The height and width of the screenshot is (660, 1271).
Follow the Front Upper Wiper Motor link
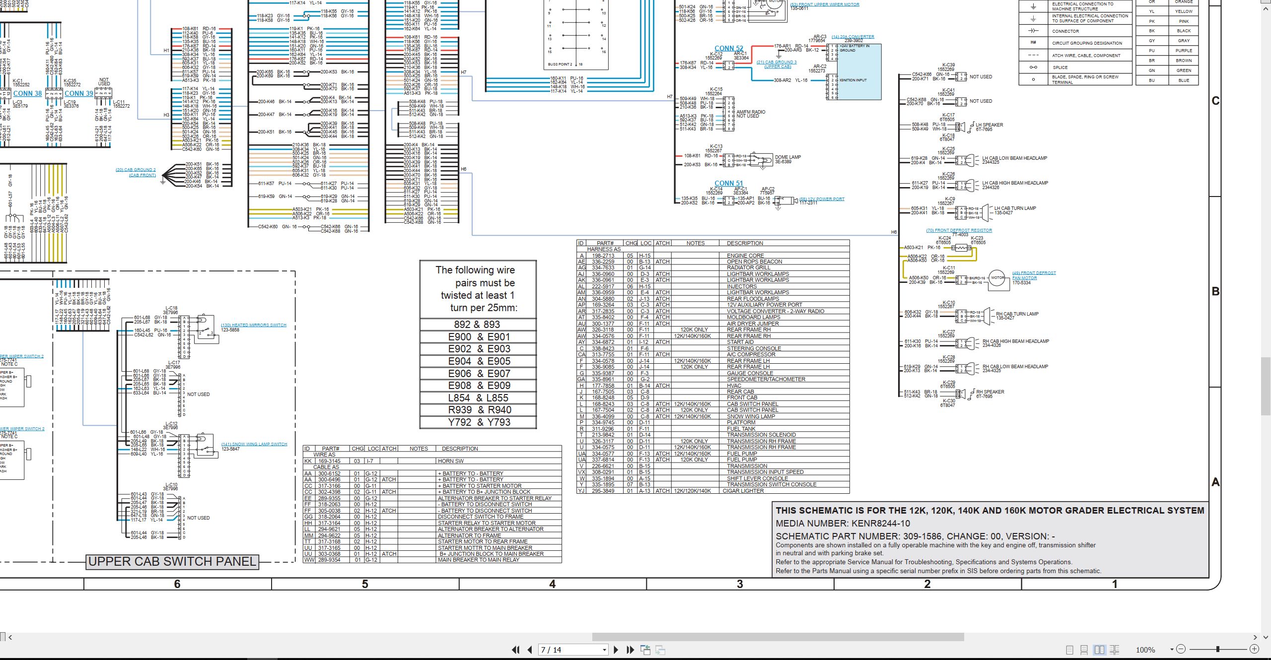point(824,4)
